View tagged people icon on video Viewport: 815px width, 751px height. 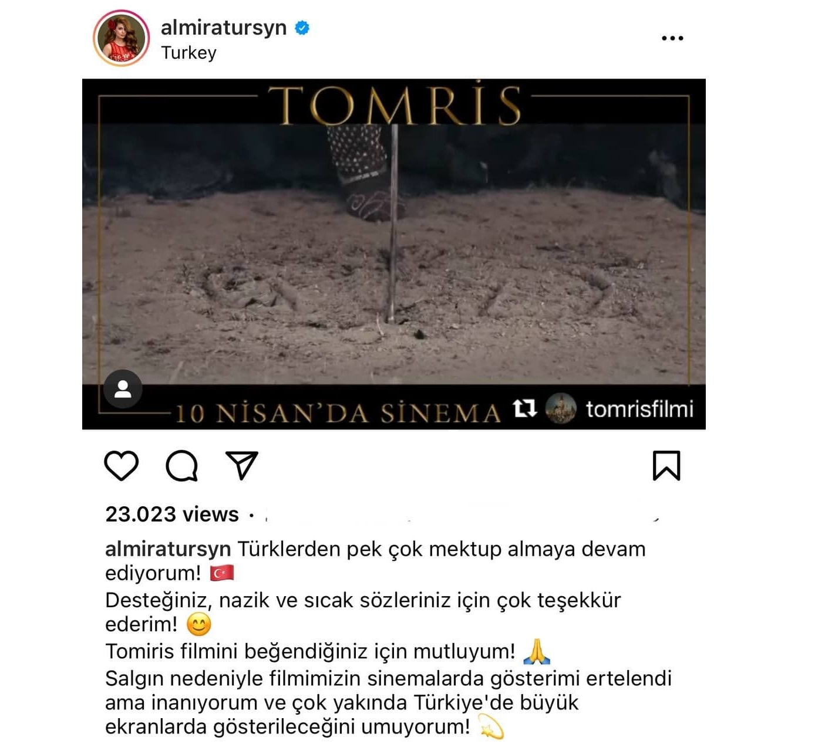[x=123, y=389]
